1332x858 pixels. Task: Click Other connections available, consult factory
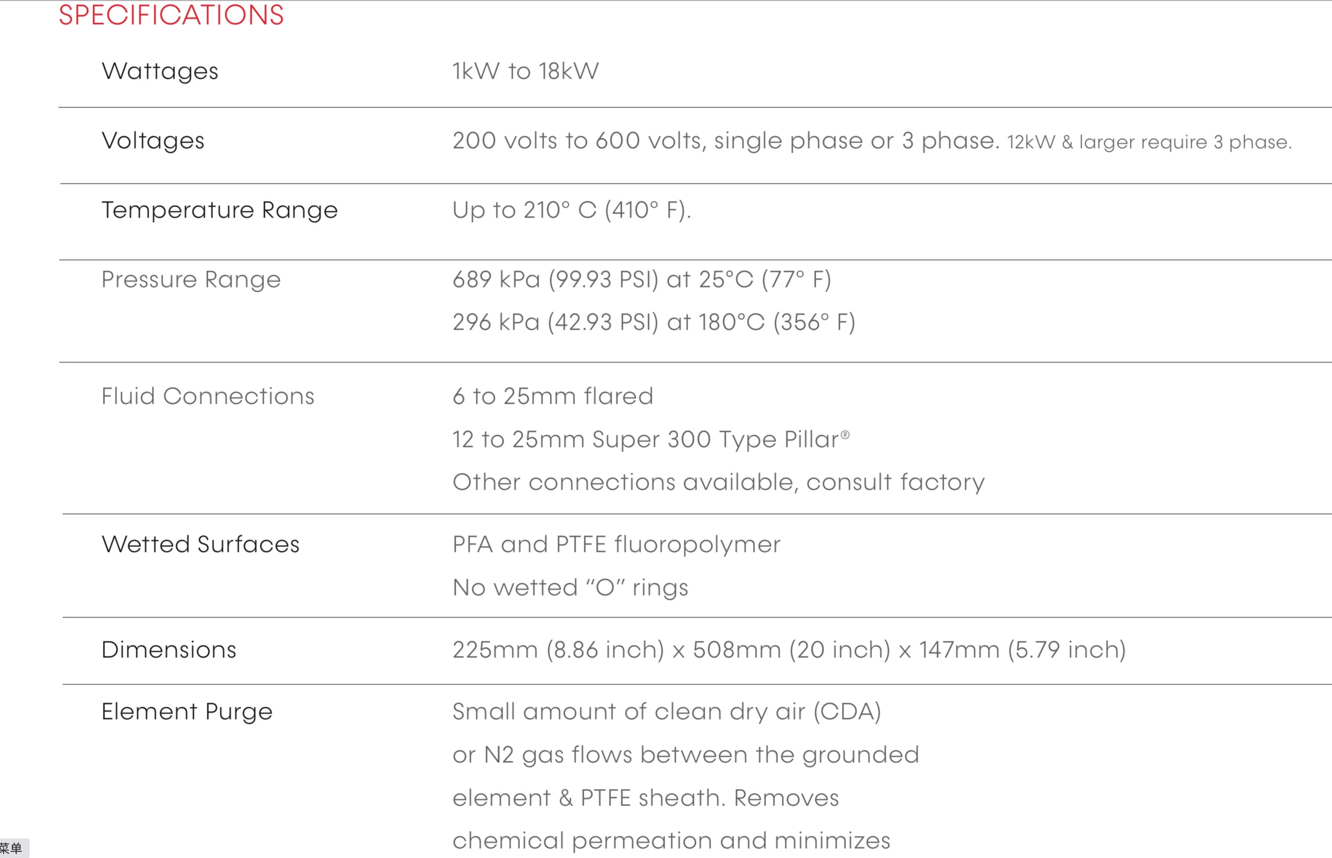point(718,482)
